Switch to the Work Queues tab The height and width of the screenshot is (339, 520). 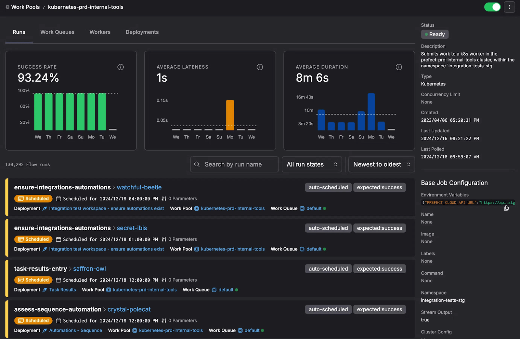(x=57, y=32)
